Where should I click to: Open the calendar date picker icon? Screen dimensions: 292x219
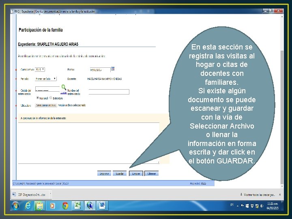(x=113, y=69)
